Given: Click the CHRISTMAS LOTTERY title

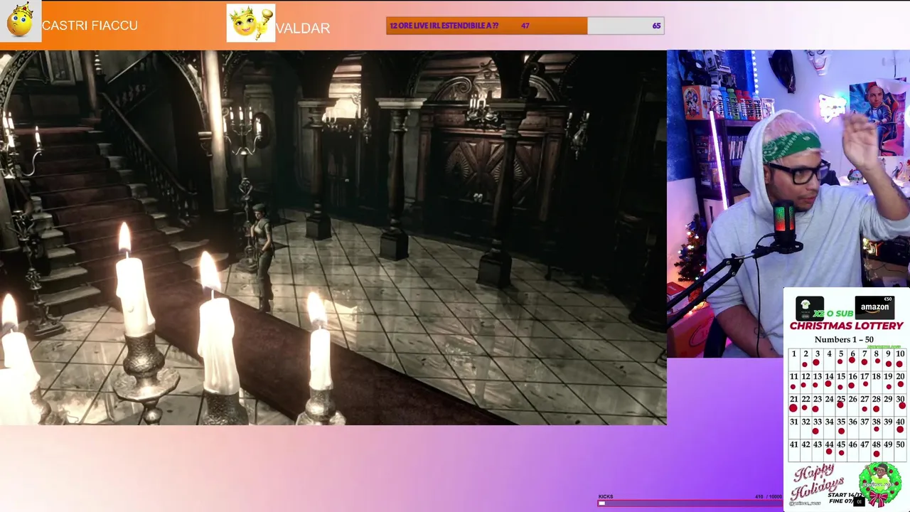Looking at the screenshot, I should (x=846, y=326).
